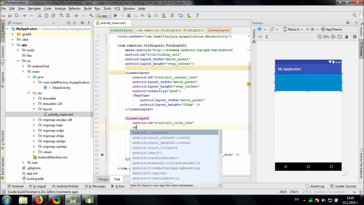364x205 pixels.
Task: Click the Save All toolbar icon
Action: click(x=10, y=16)
